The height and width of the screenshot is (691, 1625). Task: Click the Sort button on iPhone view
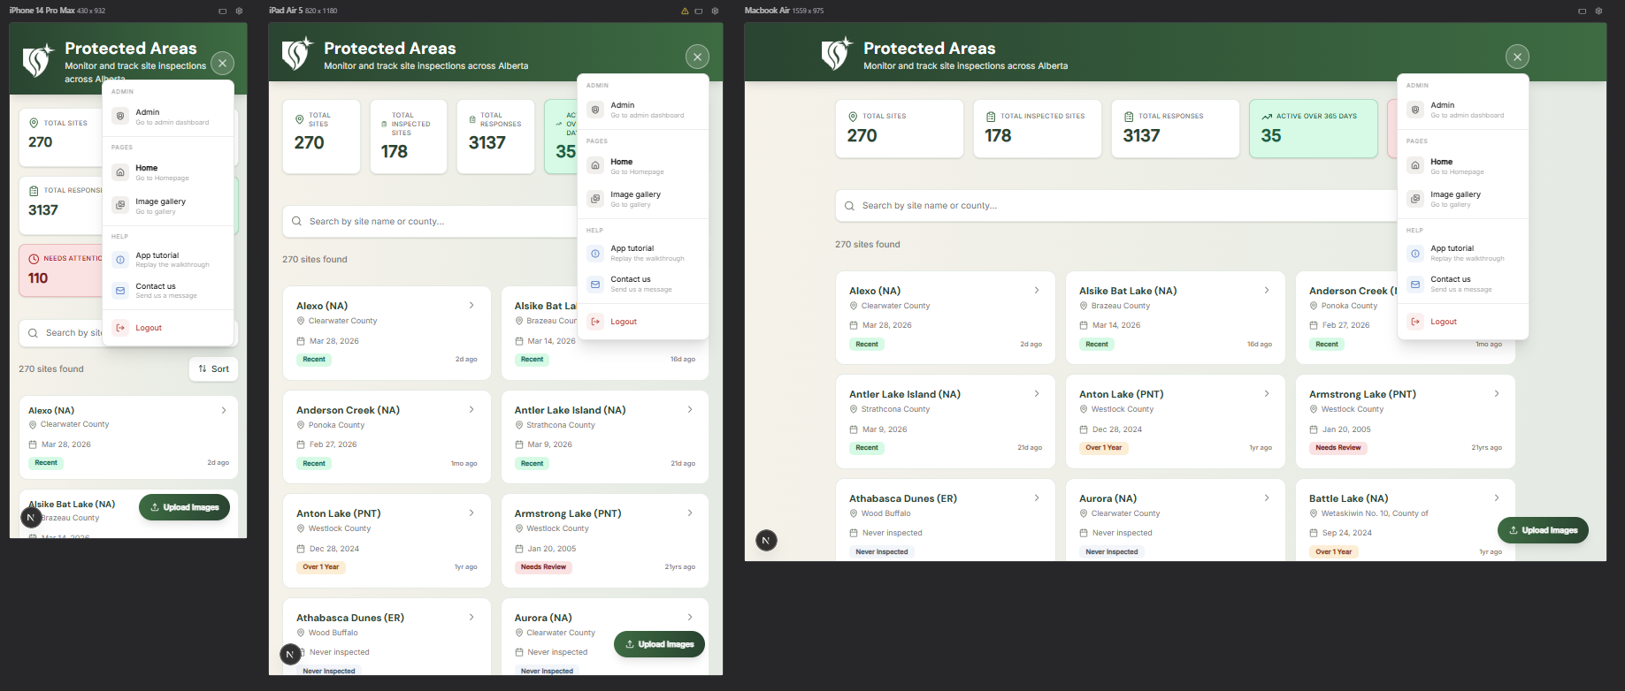[213, 368]
